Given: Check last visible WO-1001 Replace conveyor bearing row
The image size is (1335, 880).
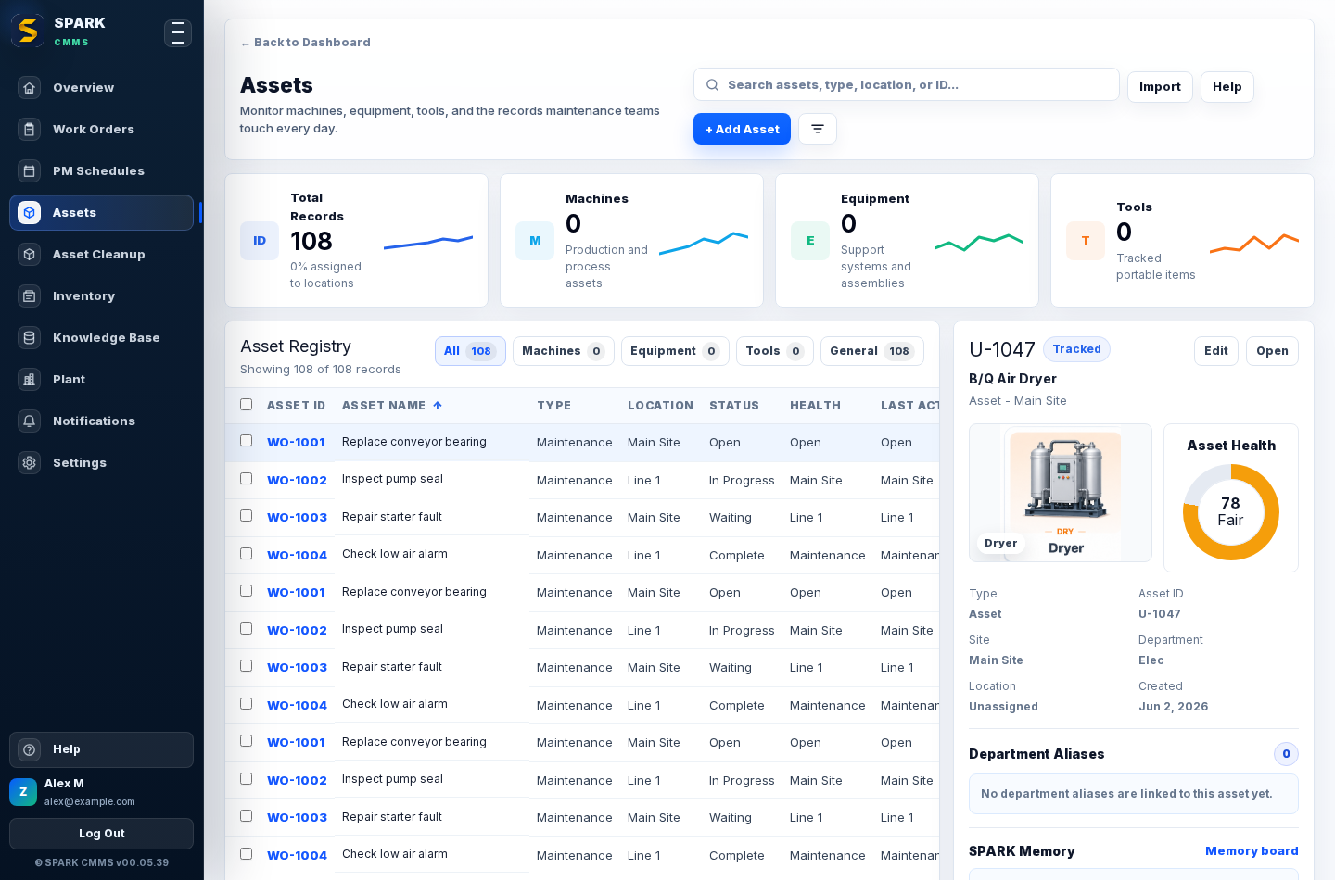Looking at the screenshot, I should click(x=247, y=741).
